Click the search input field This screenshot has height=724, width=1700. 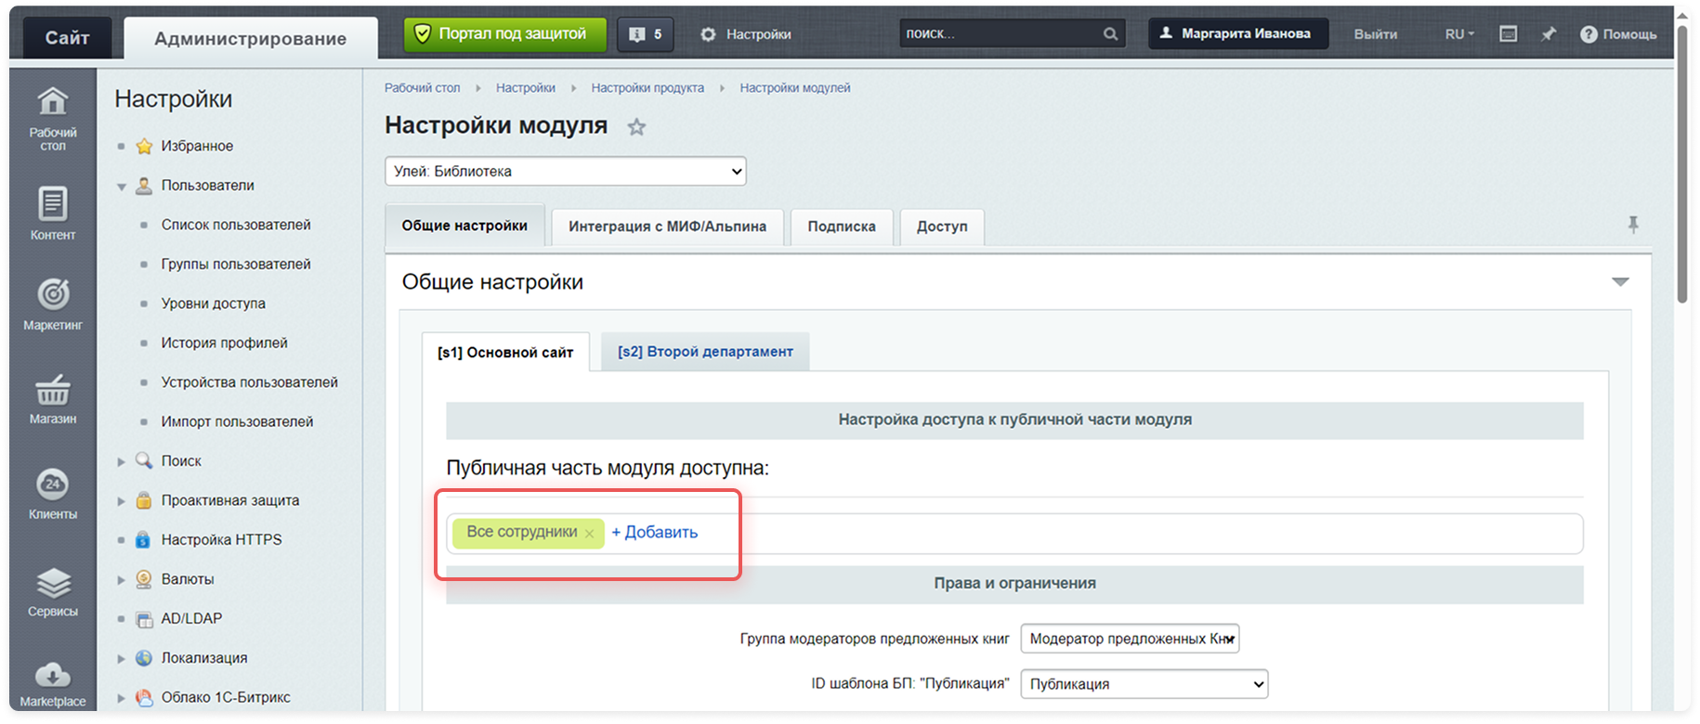(x=1001, y=33)
